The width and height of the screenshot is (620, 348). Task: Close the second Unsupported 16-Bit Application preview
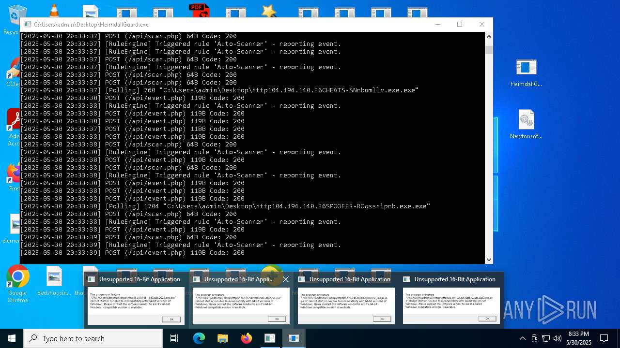[286, 279]
